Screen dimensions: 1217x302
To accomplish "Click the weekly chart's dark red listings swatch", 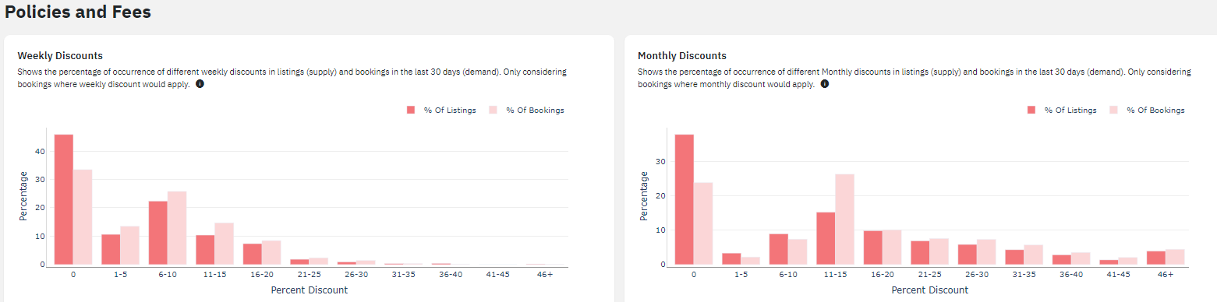I will 411,110.
